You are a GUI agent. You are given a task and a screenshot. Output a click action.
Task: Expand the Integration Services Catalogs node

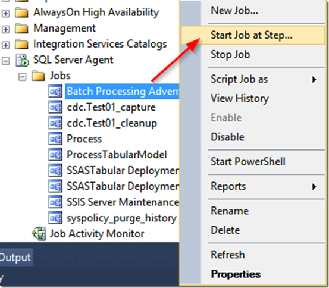pyautogui.click(x=6, y=45)
